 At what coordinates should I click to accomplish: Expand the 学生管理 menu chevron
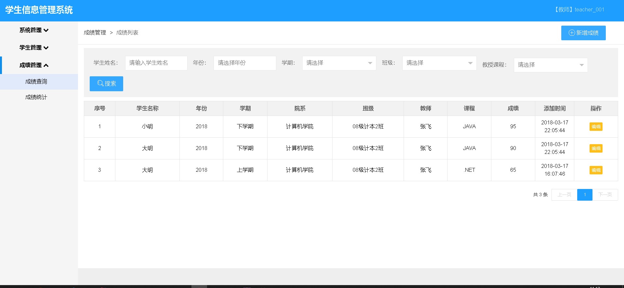(46, 48)
